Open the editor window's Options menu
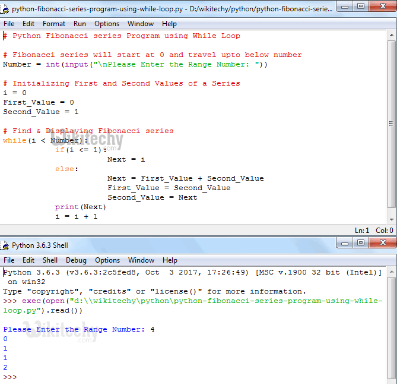Image resolution: width=397 pixels, height=391 pixels. [107, 24]
